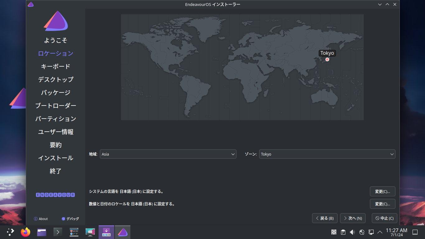This screenshot has width=425, height=239.
Task: Open the firewall tray icon
Action: (x=334, y=232)
